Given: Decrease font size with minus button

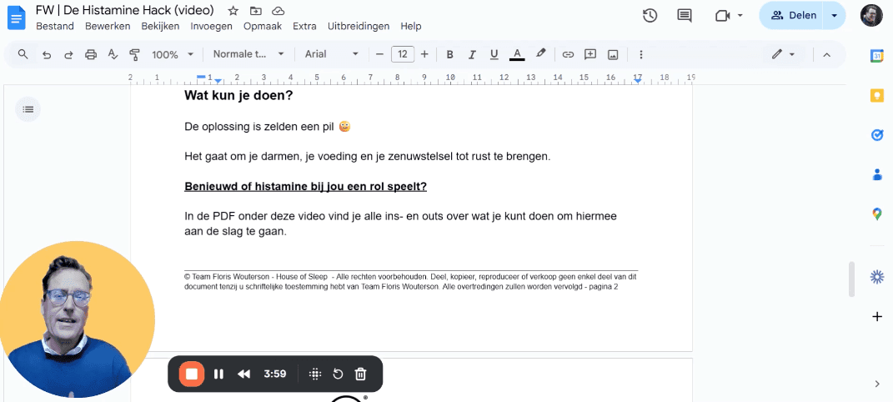Looking at the screenshot, I should [x=380, y=54].
